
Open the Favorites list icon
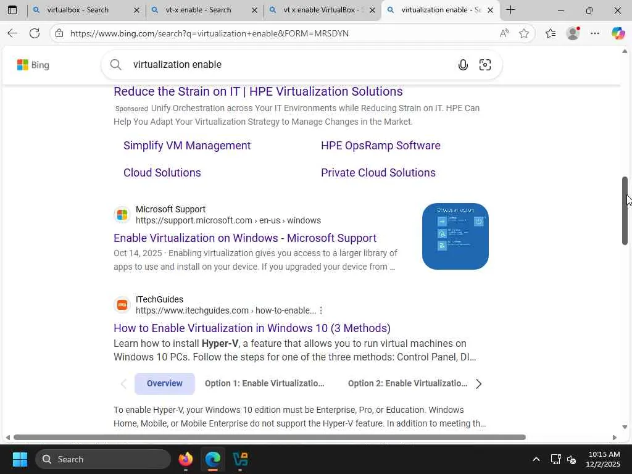(x=551, y=33)
